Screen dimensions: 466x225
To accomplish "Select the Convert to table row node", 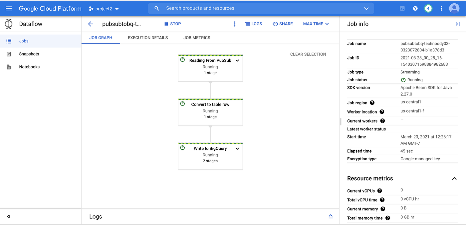I will (210, 112).
